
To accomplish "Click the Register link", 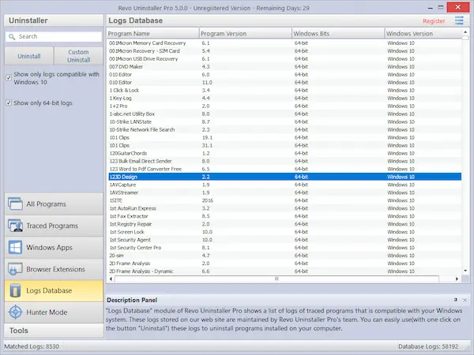I will coord(434,21).
